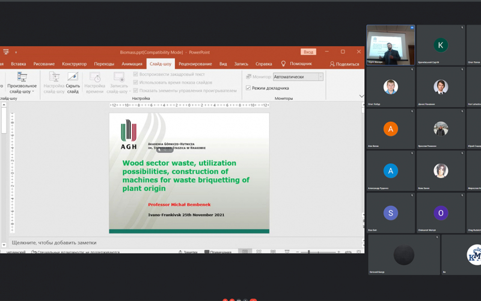Click the status bar language indicator
The image size is (481, 301).
[16, 252]
